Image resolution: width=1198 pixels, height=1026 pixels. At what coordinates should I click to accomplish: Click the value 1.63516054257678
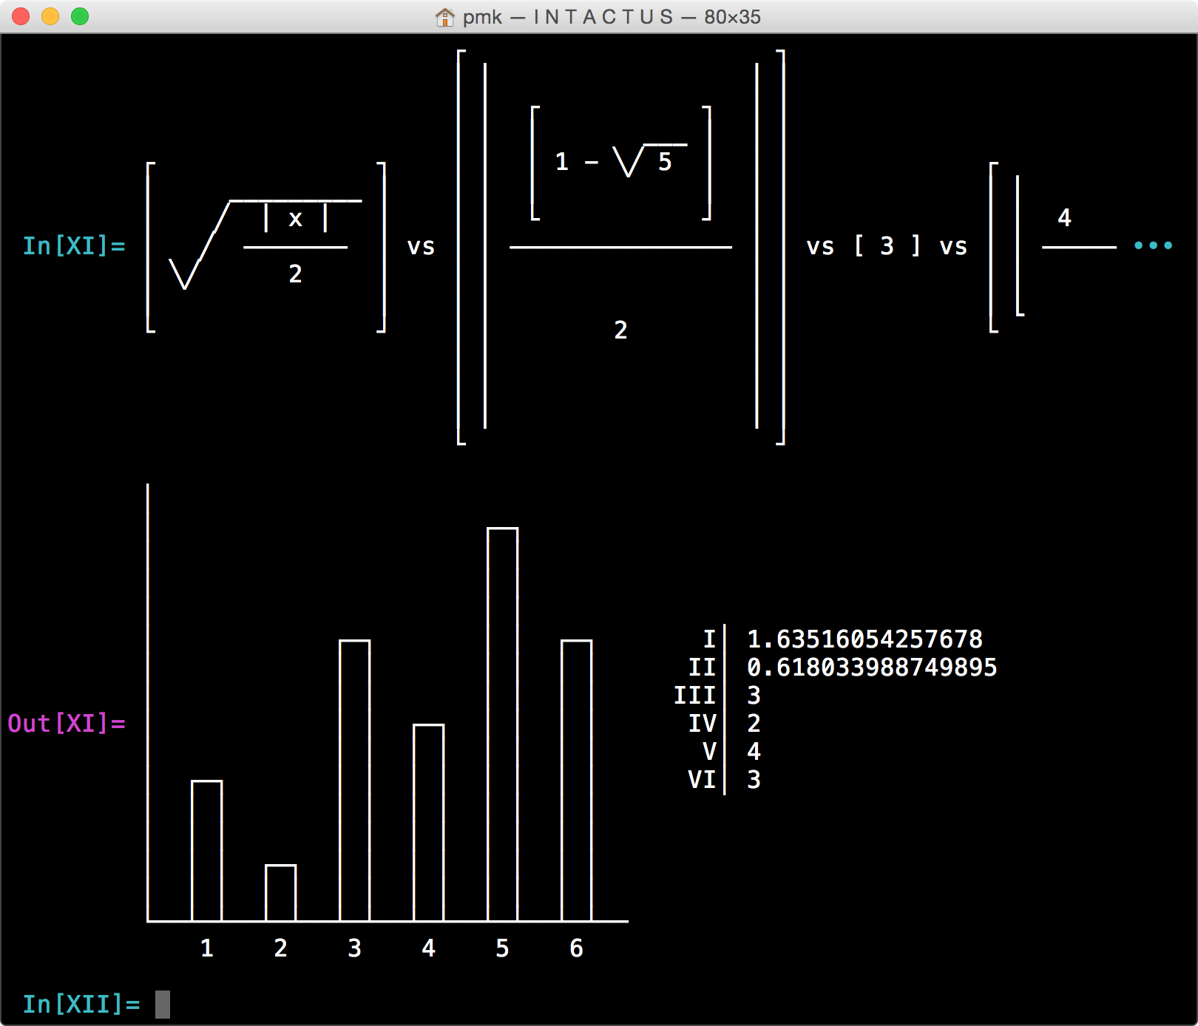coord(865,639)
